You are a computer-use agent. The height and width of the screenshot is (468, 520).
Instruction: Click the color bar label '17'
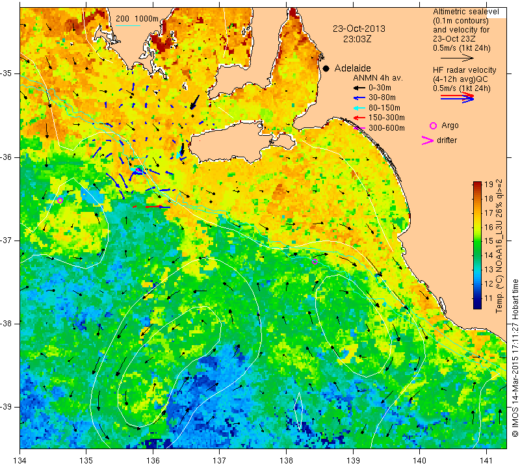[489, 213]
